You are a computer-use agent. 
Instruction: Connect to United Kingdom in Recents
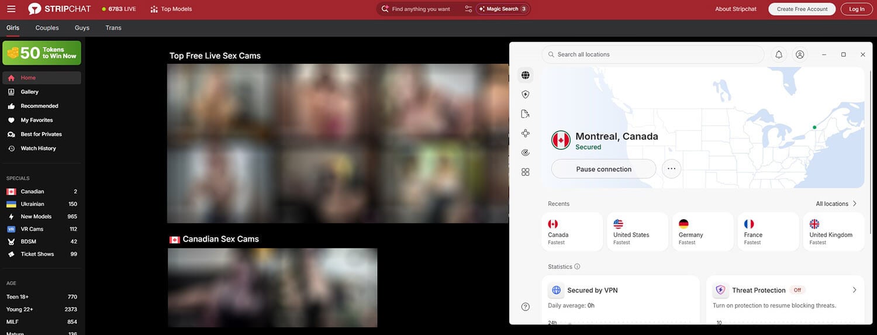coord(834,232)
